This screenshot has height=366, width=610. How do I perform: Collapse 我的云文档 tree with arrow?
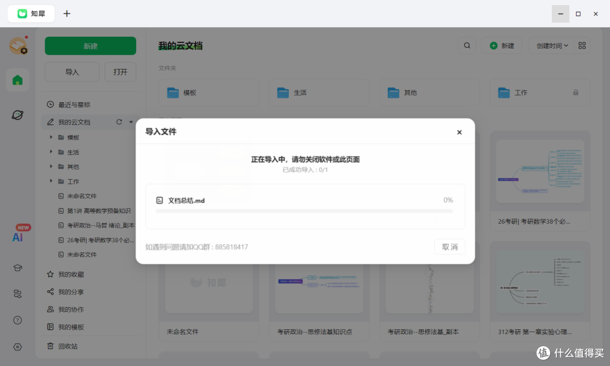[131, 122]
